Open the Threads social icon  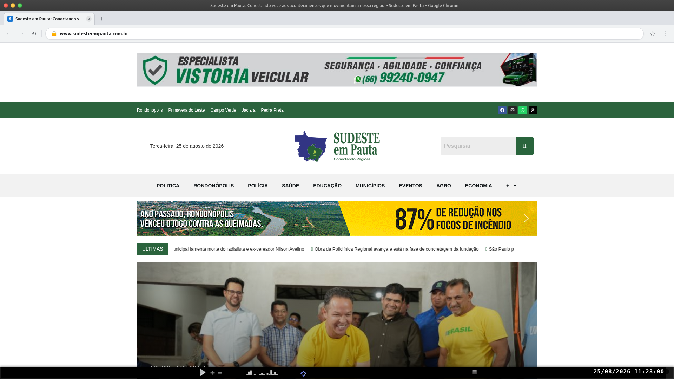pos(533,110)
